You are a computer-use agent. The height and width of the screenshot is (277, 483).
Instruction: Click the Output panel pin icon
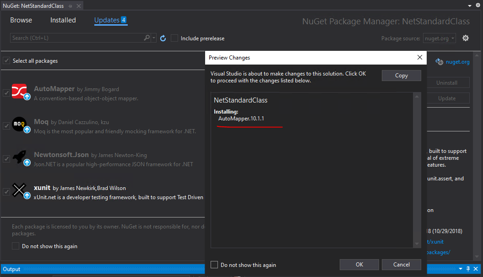468,269
